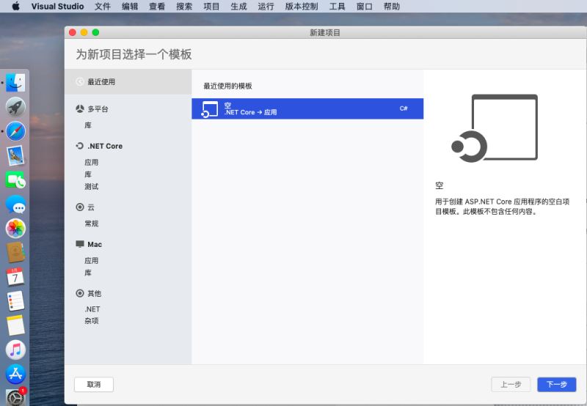Open the 生成 menu
This screenshot has height=406, width=587.
point(239,7)
